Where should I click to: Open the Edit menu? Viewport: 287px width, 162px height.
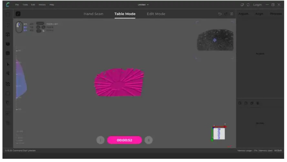pos(33,5)
